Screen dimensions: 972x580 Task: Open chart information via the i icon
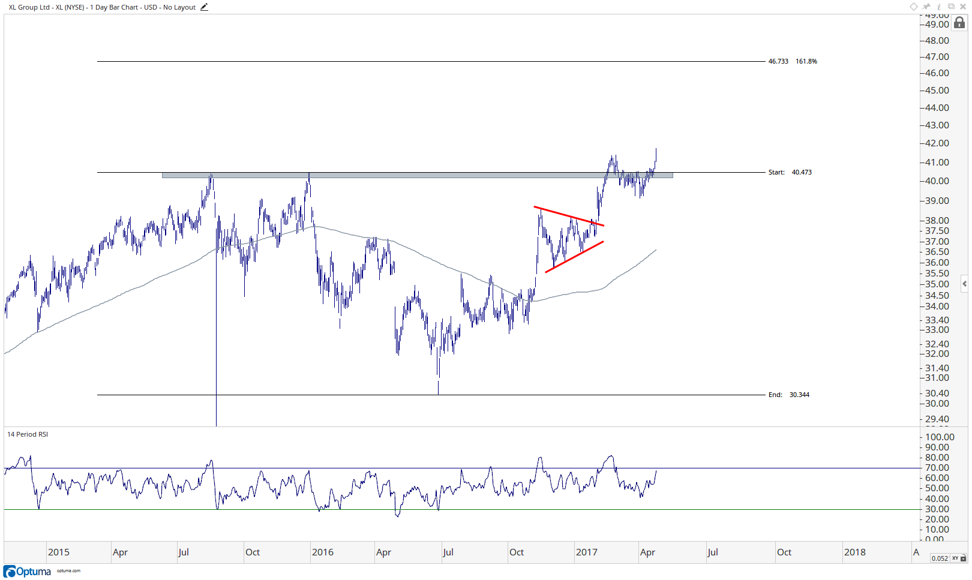click(x=939, y=7)
